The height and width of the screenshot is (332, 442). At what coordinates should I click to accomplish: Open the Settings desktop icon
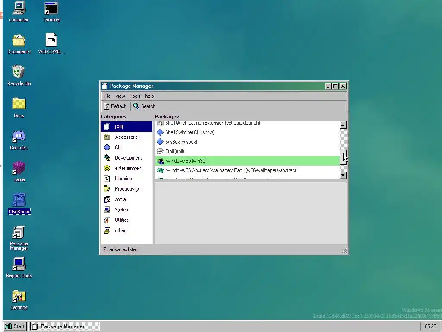(x=19, y=300)
